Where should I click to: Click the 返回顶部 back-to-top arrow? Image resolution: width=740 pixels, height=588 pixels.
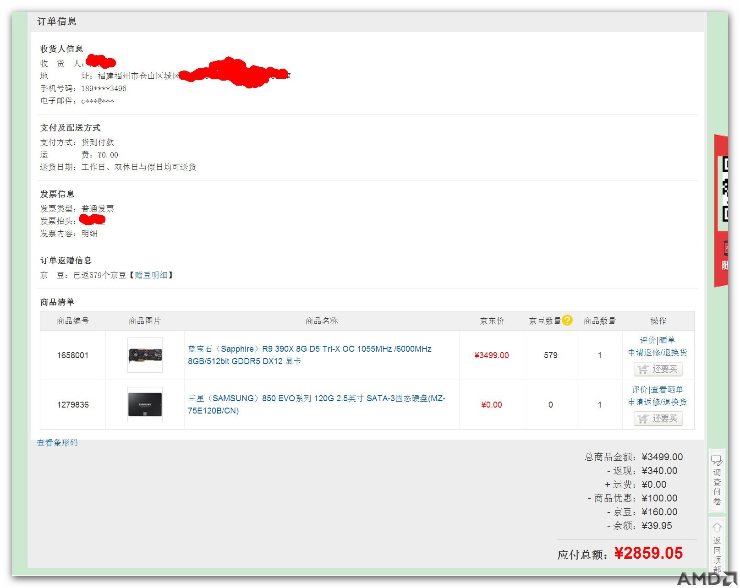pos(717,546)
